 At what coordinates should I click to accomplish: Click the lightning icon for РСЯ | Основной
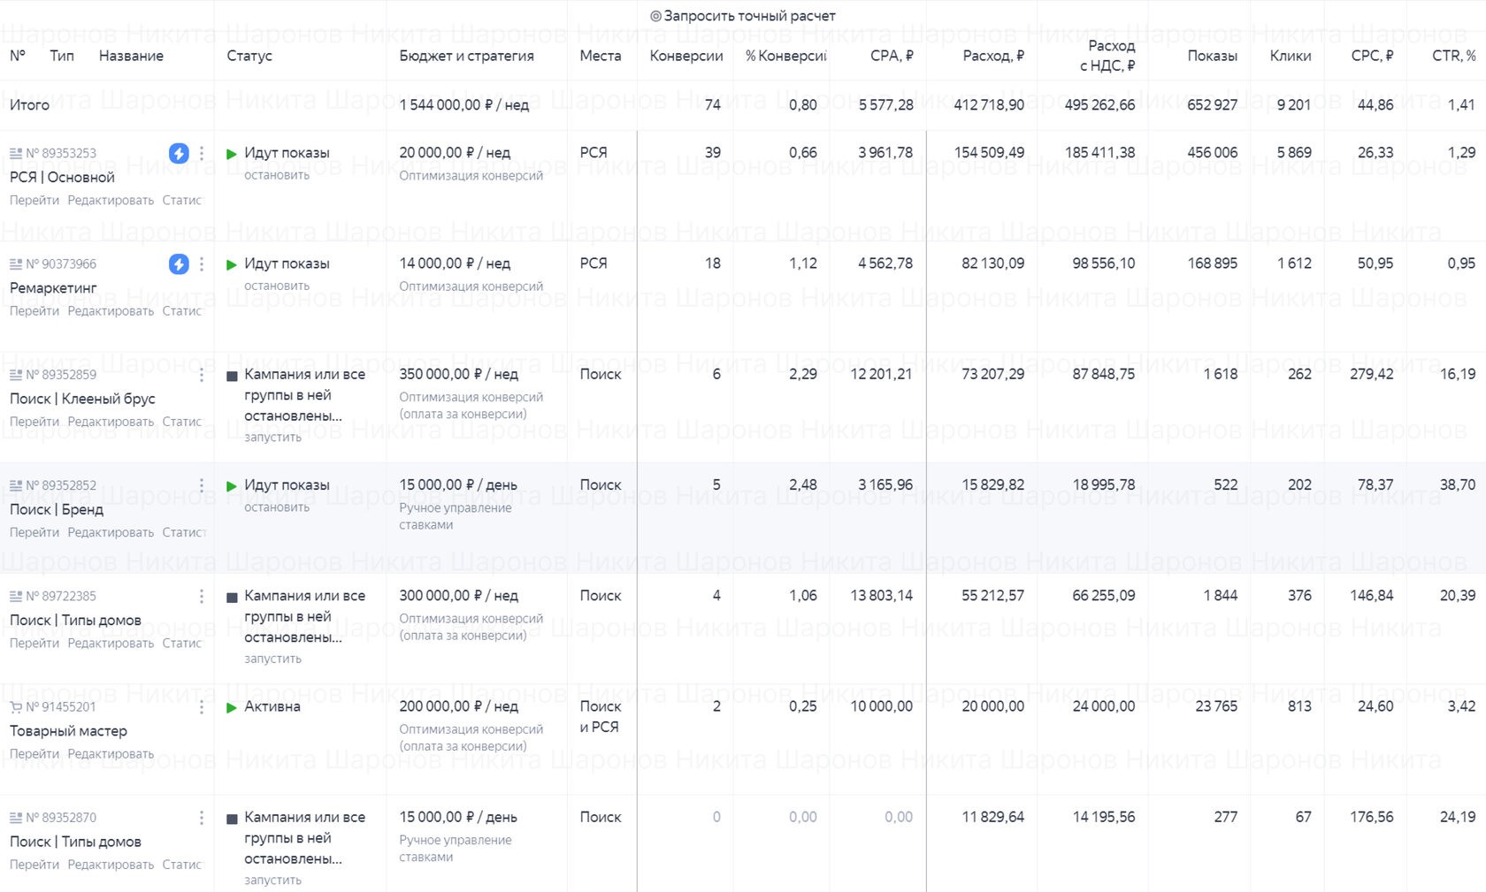(179, 153)
